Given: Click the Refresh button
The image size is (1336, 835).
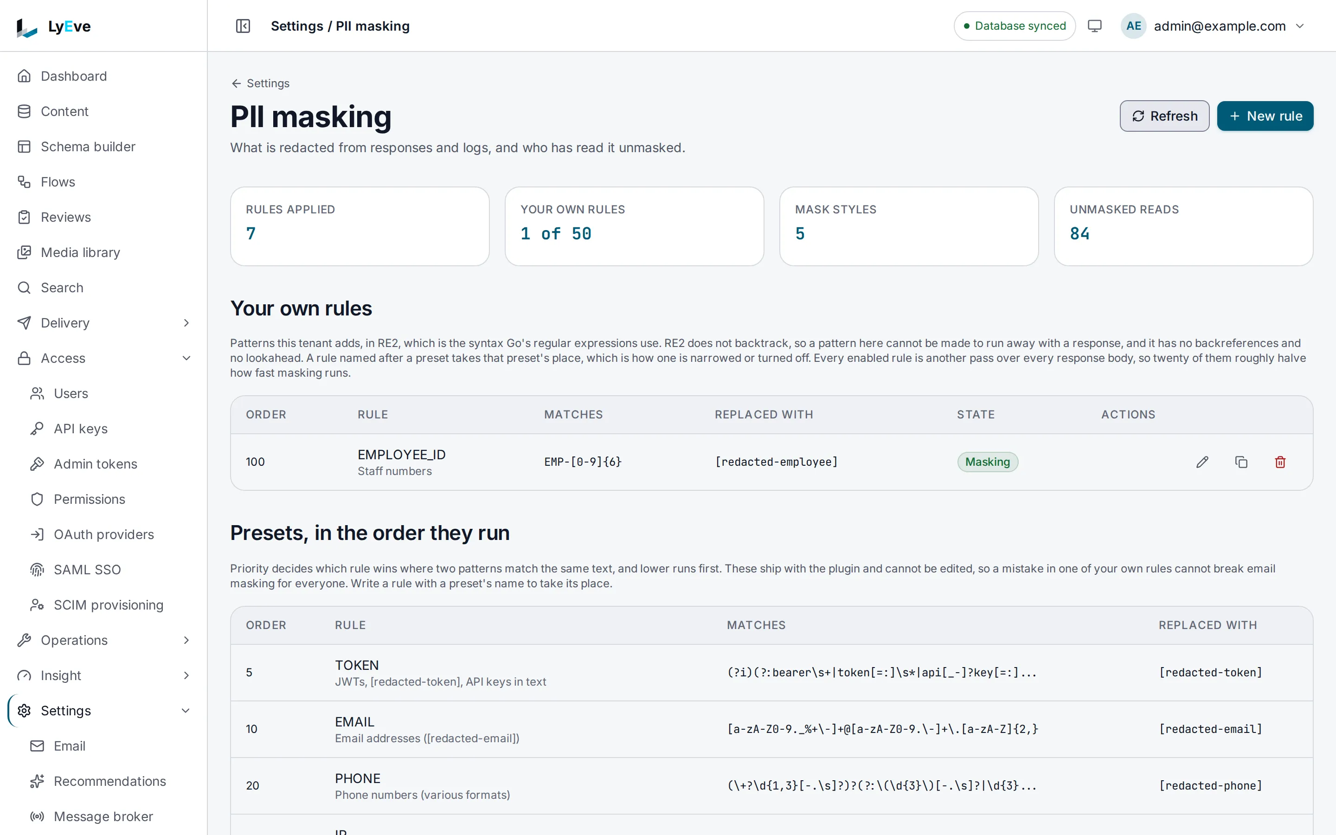Looking at the screenshot, I should (x=1164, y=116).
